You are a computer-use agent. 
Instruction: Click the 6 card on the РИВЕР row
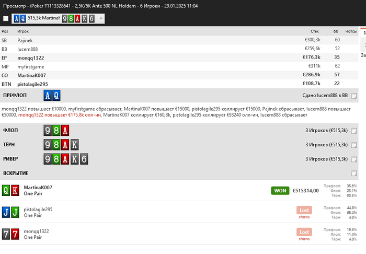(x=84, y=159)
